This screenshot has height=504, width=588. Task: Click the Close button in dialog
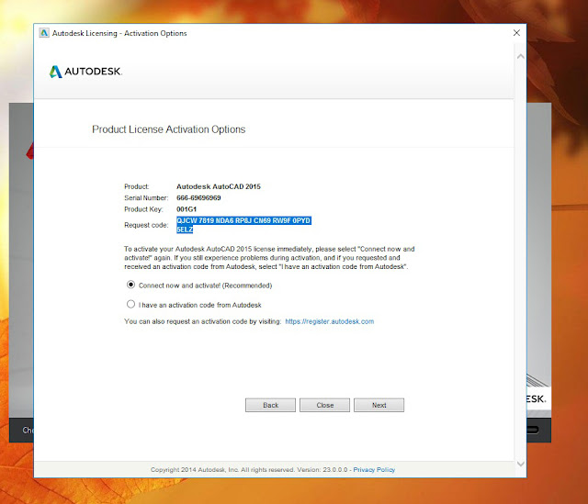pos(324,405)
